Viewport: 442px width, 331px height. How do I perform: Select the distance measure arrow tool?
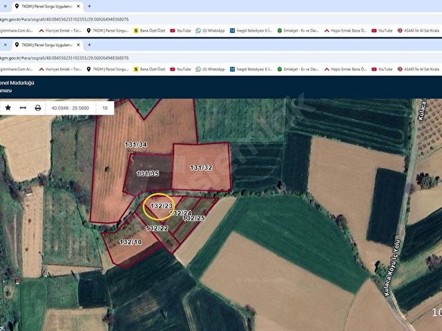click(x=23, y=108)
